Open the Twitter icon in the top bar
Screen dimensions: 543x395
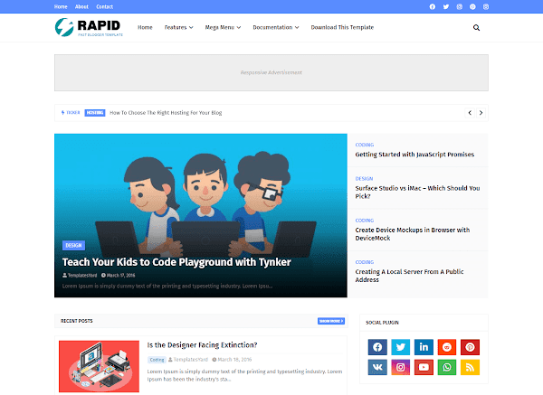pos(445,6)
